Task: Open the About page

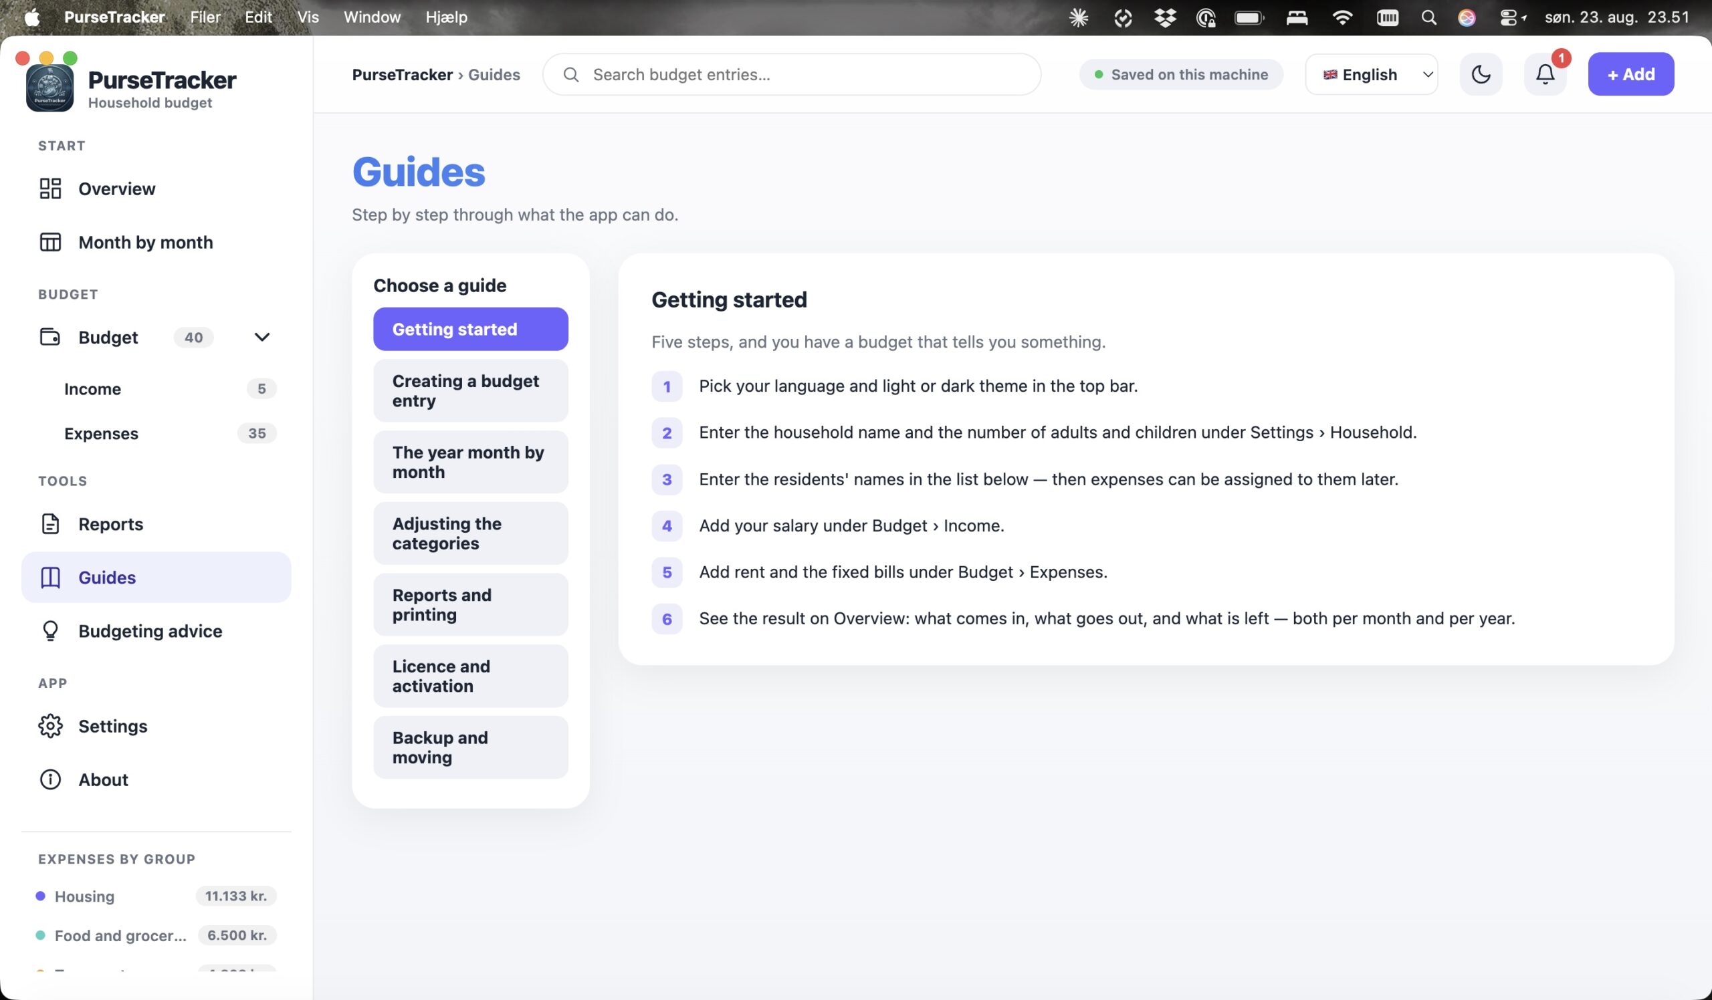Action: (156, 779)
